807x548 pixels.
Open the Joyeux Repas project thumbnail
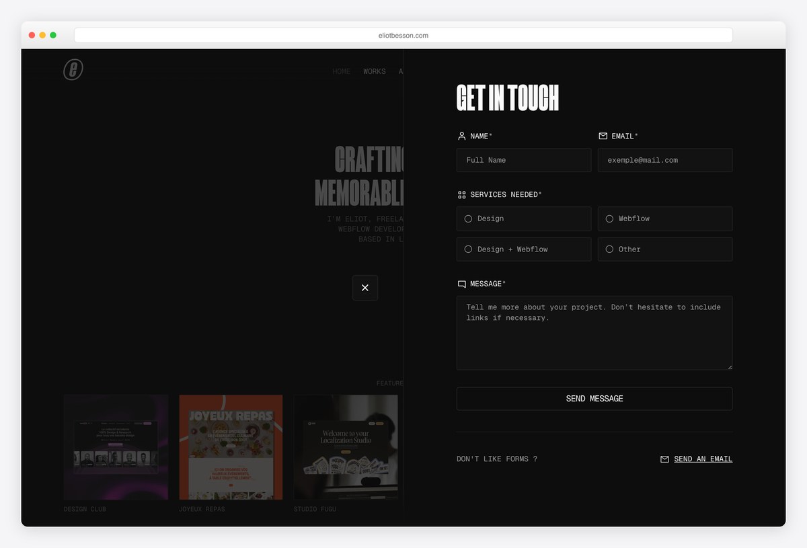coord(231,447)
